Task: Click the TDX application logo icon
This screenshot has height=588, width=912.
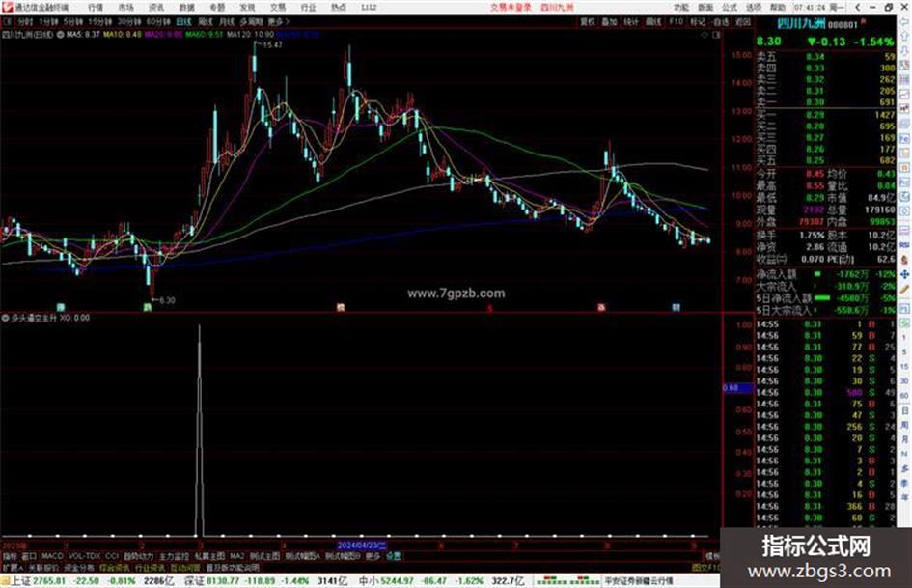Action: pos(7,7)
